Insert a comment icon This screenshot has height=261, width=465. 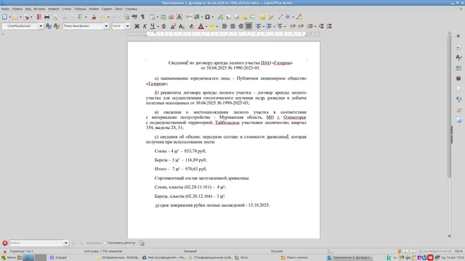pyautogui.click(x=262, y=17)
